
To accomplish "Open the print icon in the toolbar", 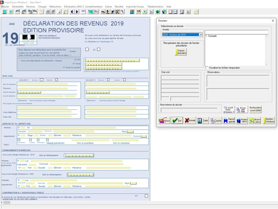I will click(48, 12).
